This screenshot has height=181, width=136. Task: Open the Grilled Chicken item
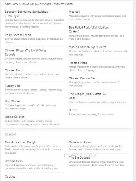click(15, 117)
